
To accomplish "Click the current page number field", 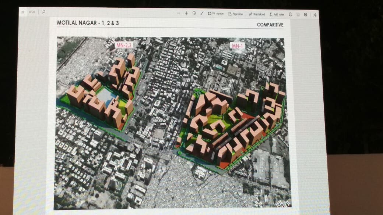I will click(23, 12).
